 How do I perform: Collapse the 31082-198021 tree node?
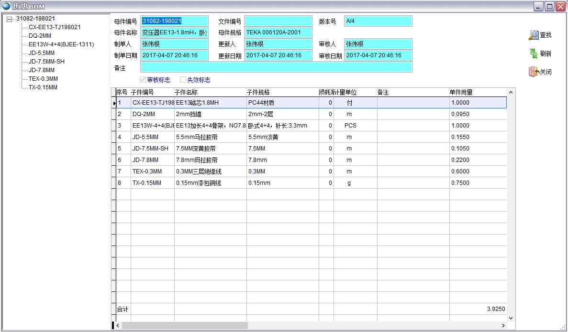(9, 19)
